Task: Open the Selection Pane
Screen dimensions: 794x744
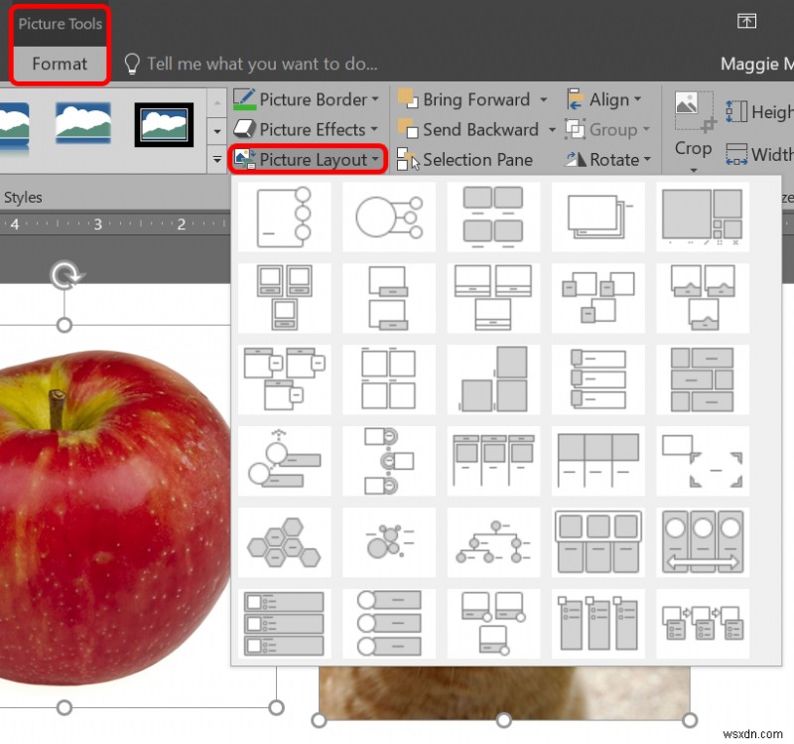Action: tap(465, 159)
